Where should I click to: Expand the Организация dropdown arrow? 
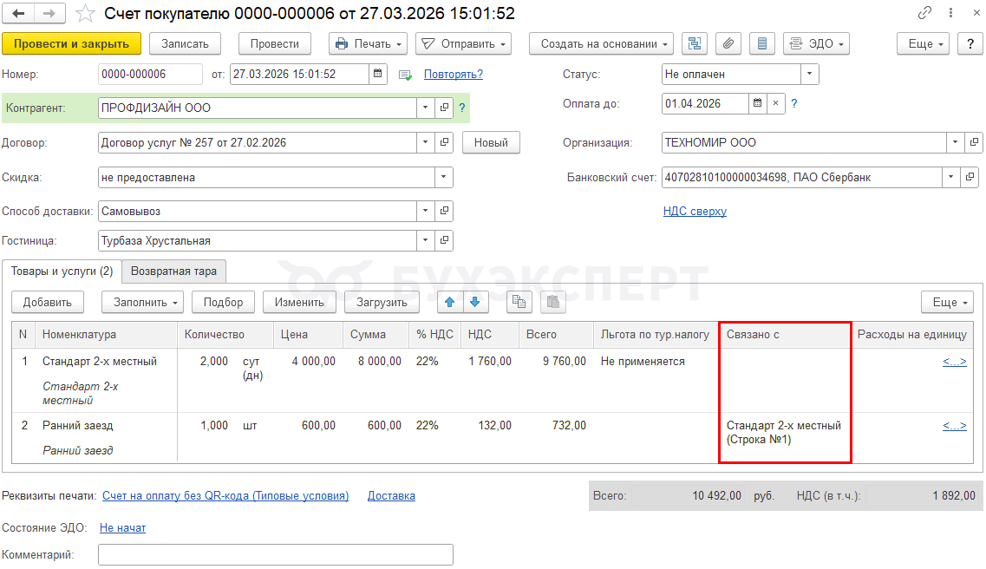[955, 143]
